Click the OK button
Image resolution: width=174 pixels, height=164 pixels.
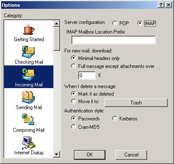point(90,155)
